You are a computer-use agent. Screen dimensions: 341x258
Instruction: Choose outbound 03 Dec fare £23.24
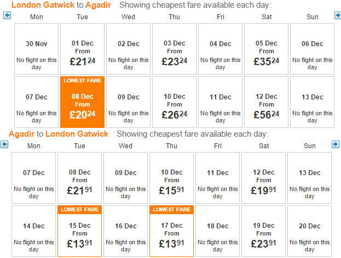(x=174, y=49)
